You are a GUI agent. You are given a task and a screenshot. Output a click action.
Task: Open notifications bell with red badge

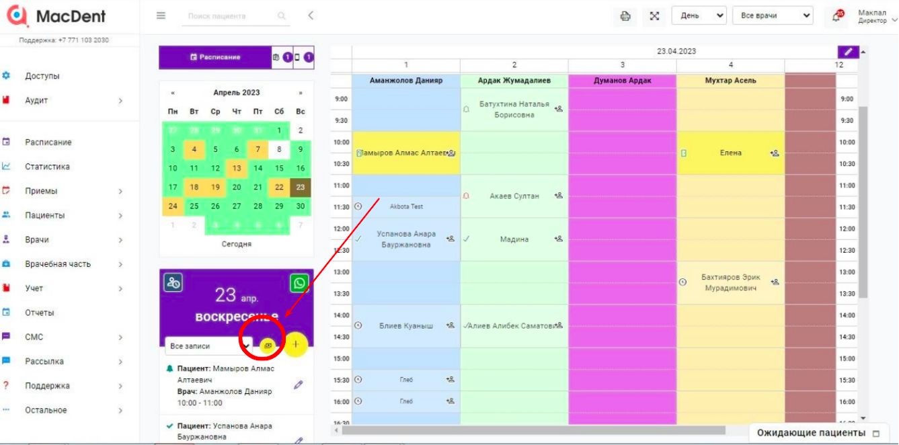(x=838, y=16)
